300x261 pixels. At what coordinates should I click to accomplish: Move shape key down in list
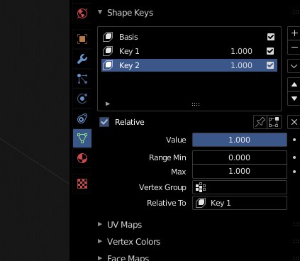coord(294,99)
